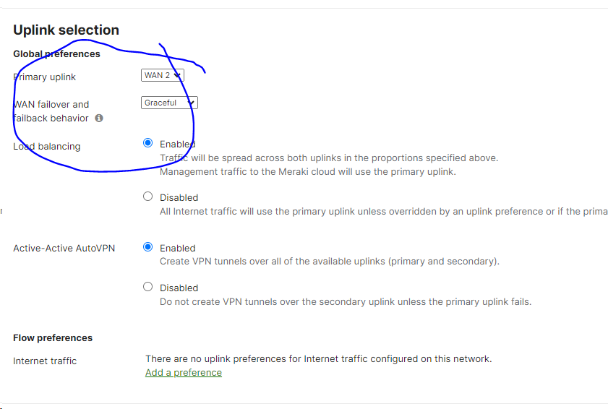
Task: Open the Graceful failover behavior dropdown
Action: tap(169, 103)
